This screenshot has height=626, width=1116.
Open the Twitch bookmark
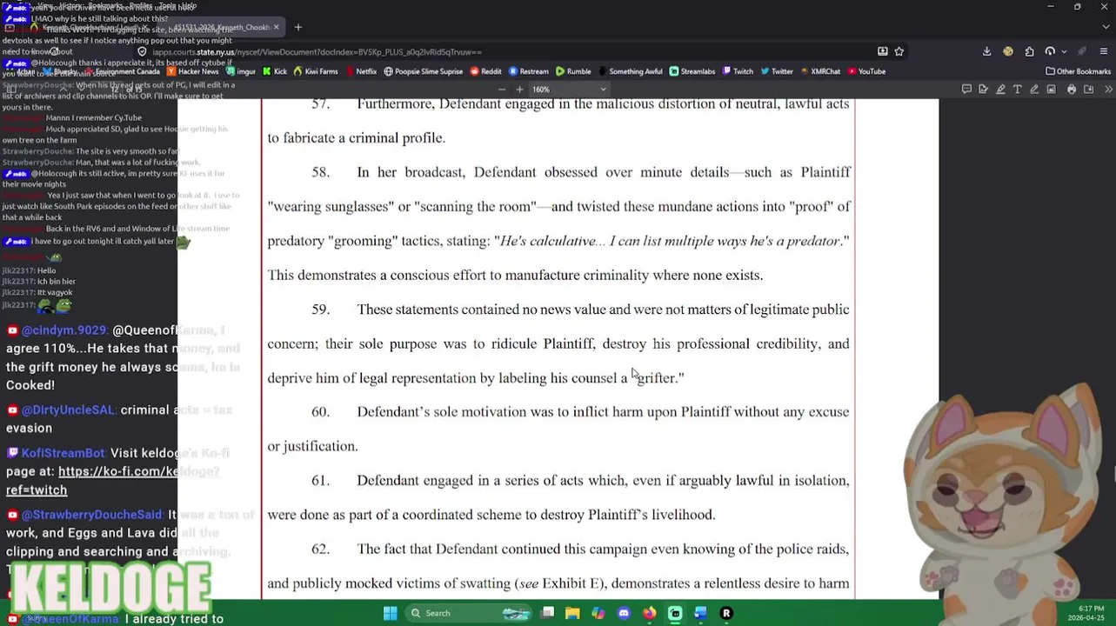tap(738, 71)
